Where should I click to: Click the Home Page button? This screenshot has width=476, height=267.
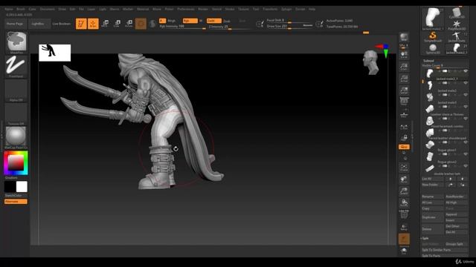click(x=15, y=24)
